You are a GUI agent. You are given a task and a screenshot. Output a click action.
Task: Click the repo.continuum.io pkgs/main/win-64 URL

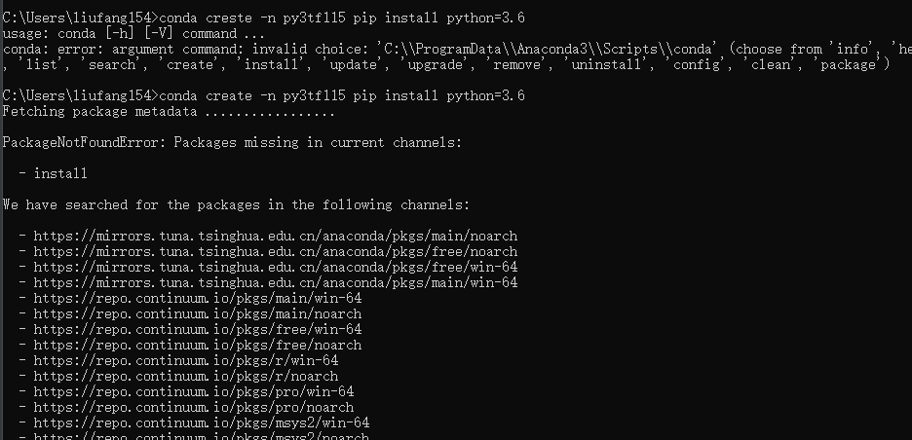coord(198,298)
